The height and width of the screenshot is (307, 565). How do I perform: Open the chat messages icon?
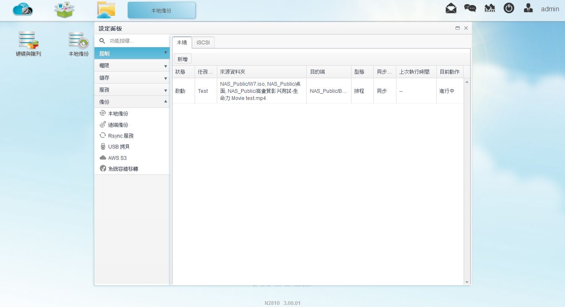point(470,8)
